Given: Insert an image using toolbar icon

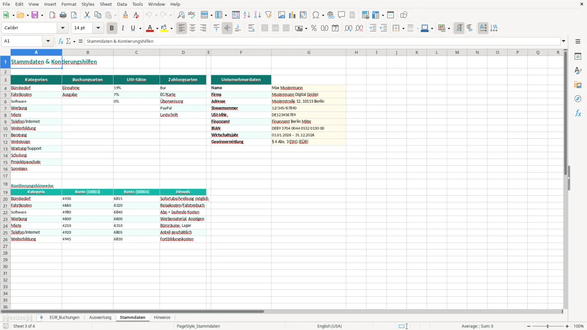Looking at the screenshot, I should [282, 15].
